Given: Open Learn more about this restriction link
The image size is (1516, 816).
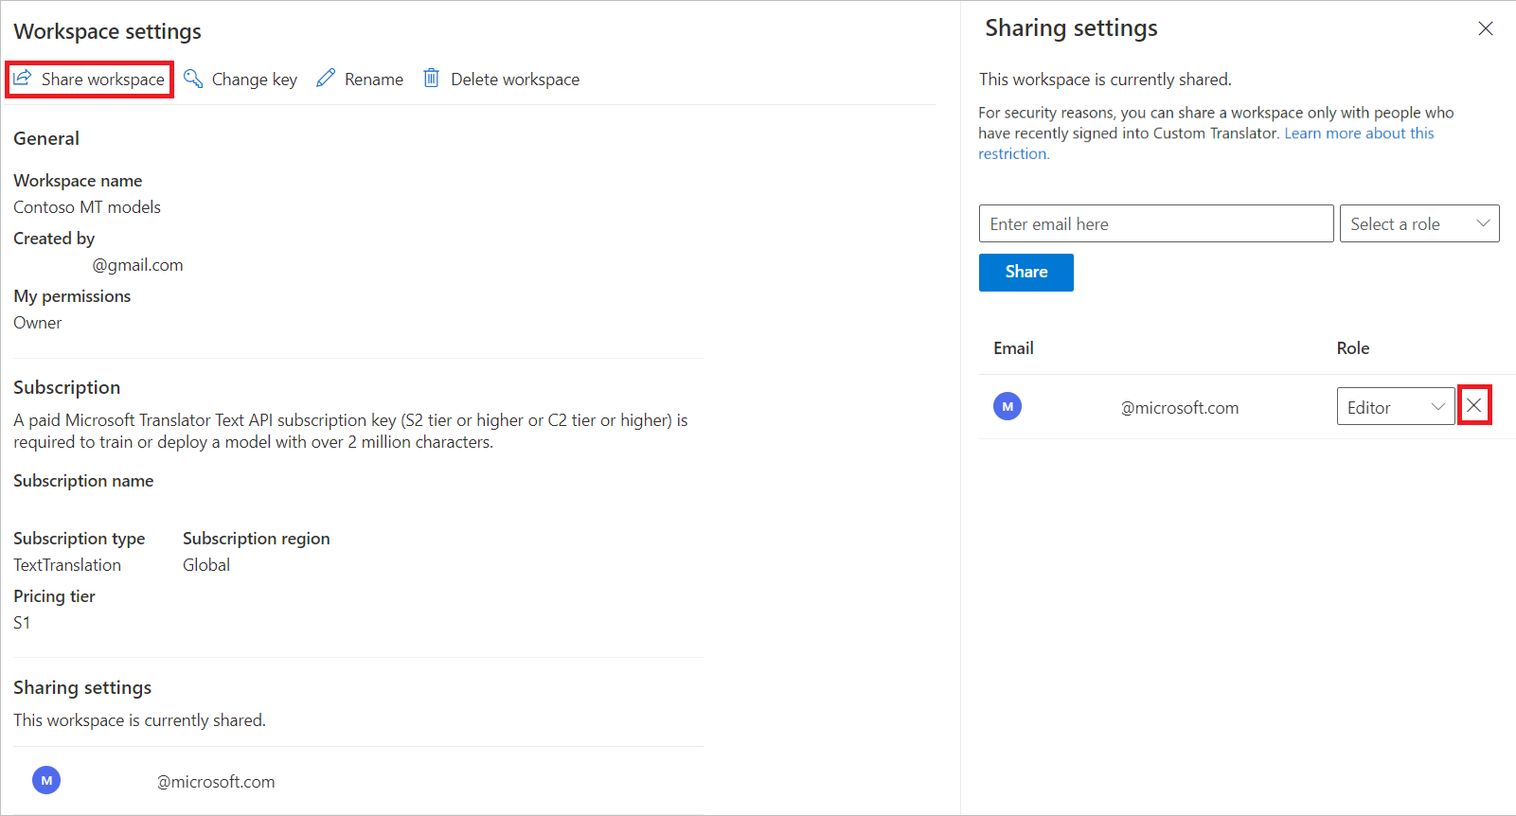Looking at the screenshot, I should [1359, 133].
